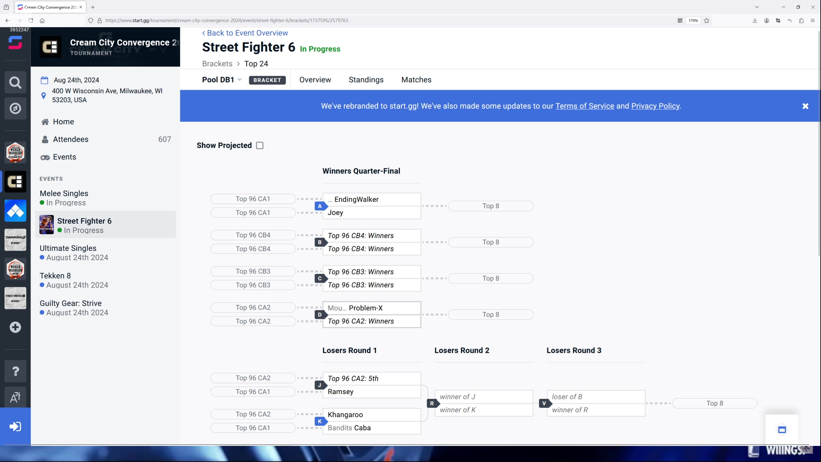
Task: Open the browser tab list chevron
Action: tap(757, 7)
